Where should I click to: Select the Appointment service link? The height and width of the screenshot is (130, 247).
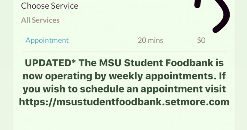click(47, 41)
